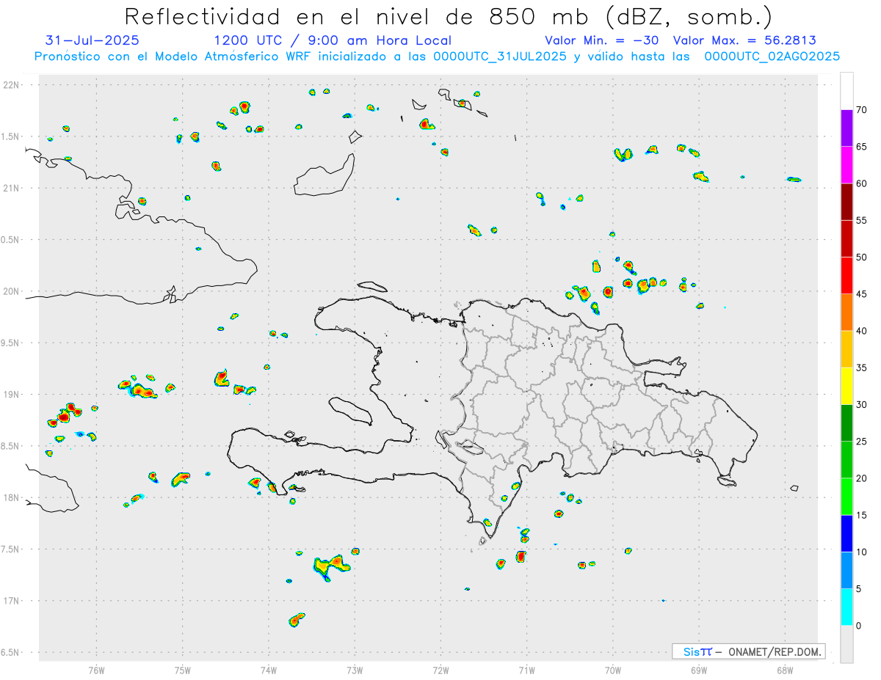Viewport: 881px width, 680px height.
Task: Click the purple 65–70 dBZ colorbar segment
Action: coord(846,128)
